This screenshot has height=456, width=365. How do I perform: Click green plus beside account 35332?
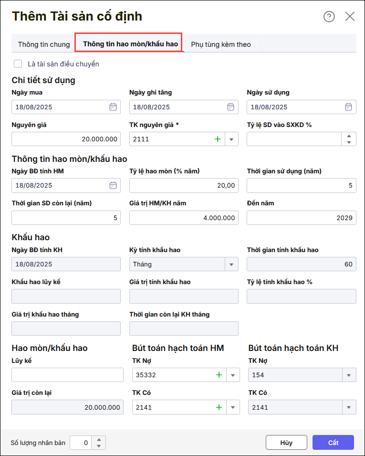click(219, 375)
